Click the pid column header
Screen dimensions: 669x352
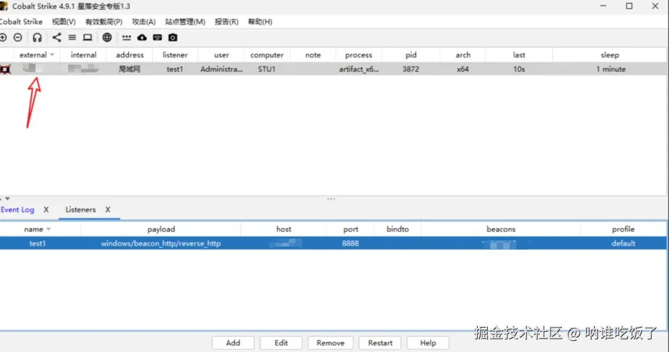click(x=411, y=55)
